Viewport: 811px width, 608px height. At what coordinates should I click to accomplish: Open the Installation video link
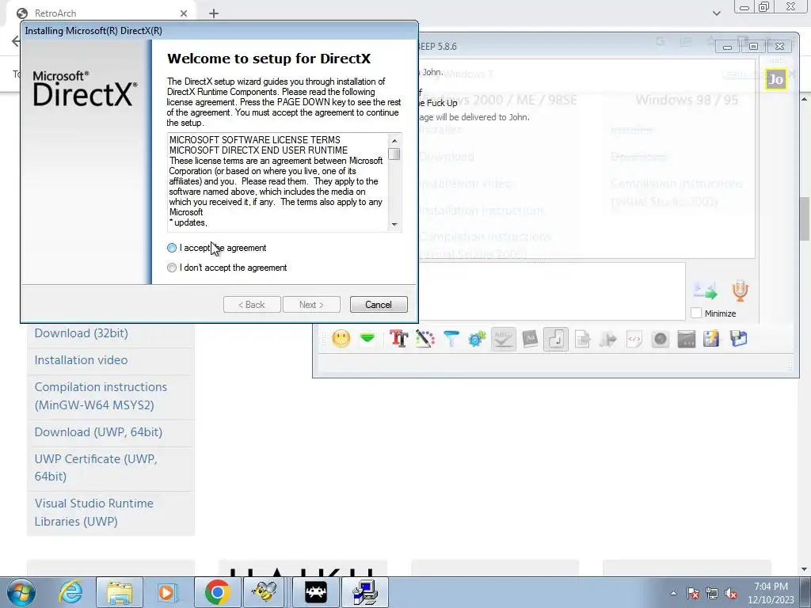pyautogui.click(x=81, y=360)
